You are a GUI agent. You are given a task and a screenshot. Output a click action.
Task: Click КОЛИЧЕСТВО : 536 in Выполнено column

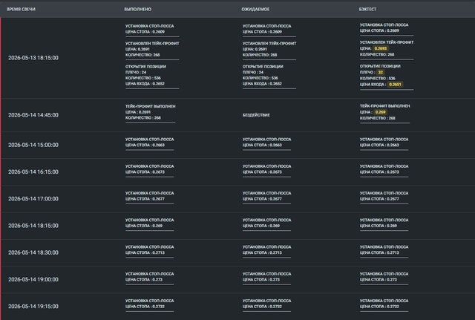click(143, 78)
